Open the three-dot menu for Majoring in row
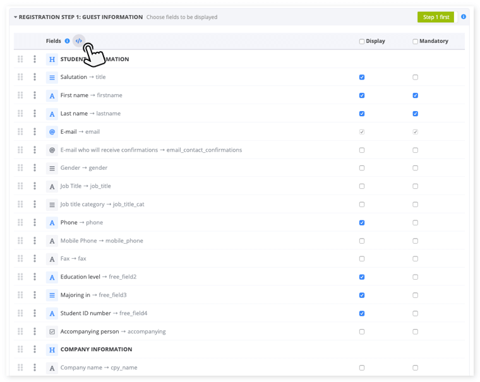Image resolution: width=480 pixels, height=382 pixels. click(35, 295)
